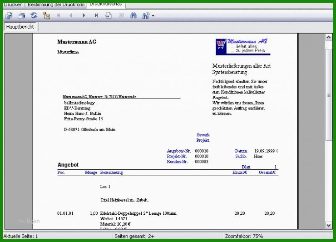Click the Gesamt/€ column header
This screenshot has width=336, height=242.
click(267, 173)
